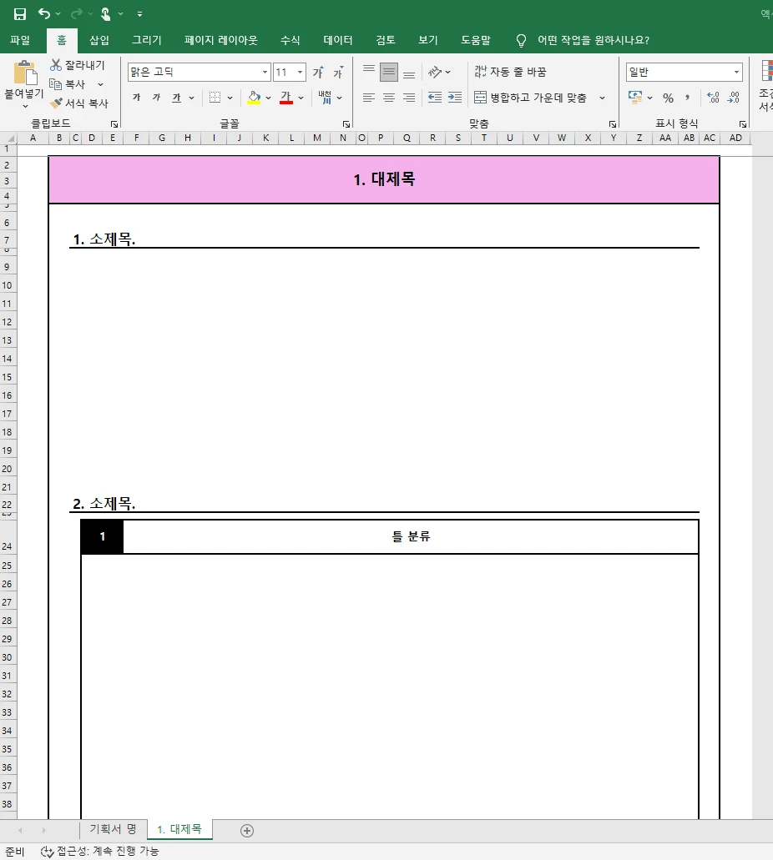Click the Save icon in quick access toolbar

tap(20, 13)
